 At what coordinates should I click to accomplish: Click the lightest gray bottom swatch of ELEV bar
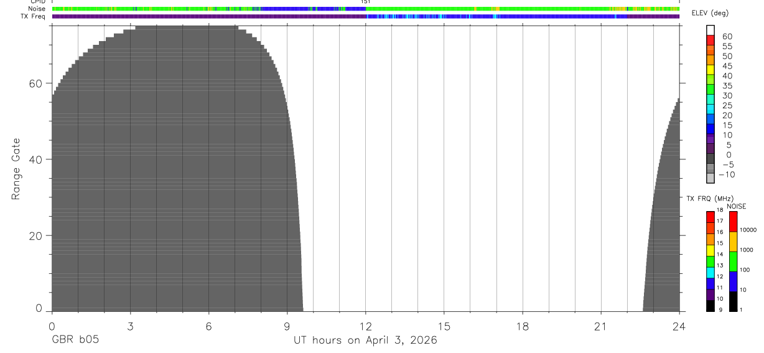[x=710, y=177]
